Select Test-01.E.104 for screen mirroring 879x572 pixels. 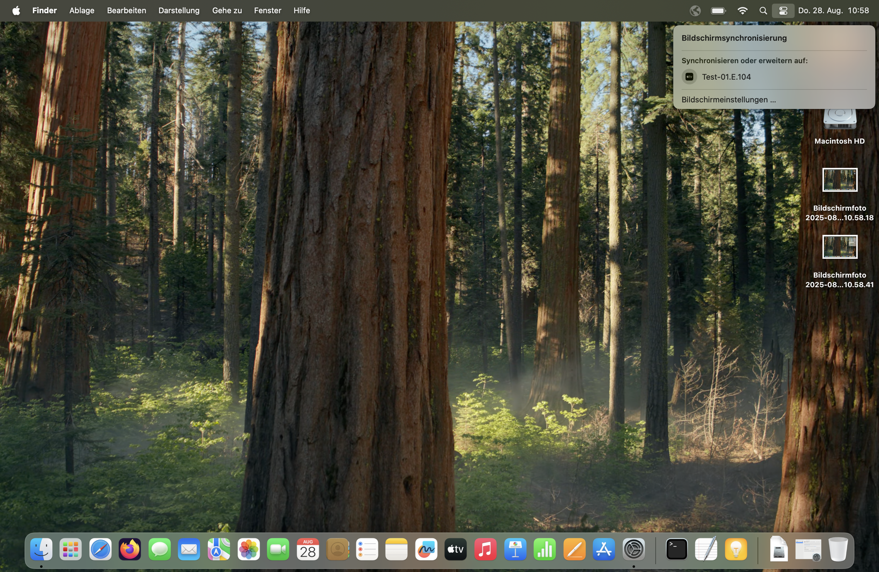726,77
